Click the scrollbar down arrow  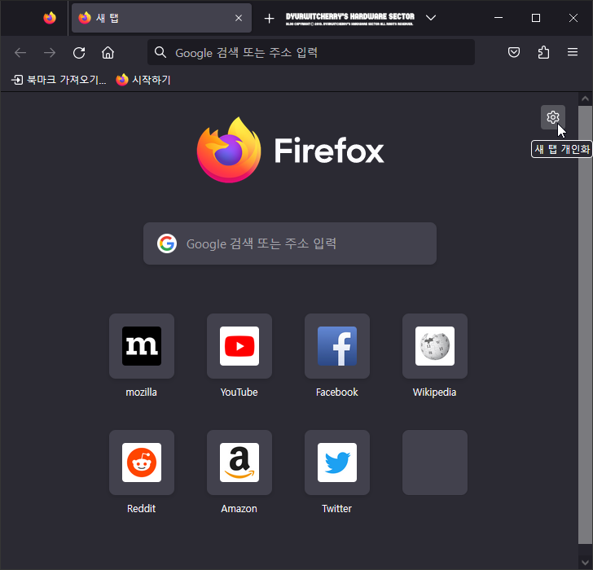tap(585, 562)
